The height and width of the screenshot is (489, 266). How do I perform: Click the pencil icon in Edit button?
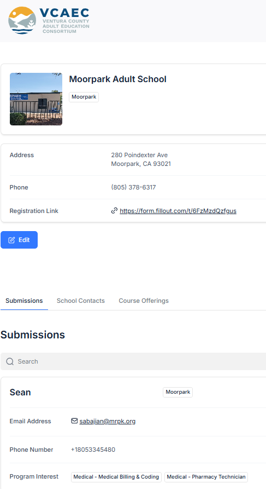click(11, 240)
